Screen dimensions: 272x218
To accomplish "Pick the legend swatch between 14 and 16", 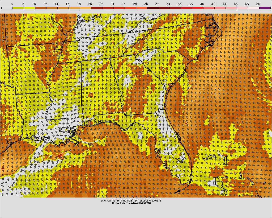I will pyautogui.click(x=63, y=8).
